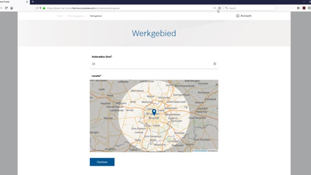The width and height of the screenshot is (311, 175).
Task: Click Leuven on the map
Action: click(x=202, y=109)
